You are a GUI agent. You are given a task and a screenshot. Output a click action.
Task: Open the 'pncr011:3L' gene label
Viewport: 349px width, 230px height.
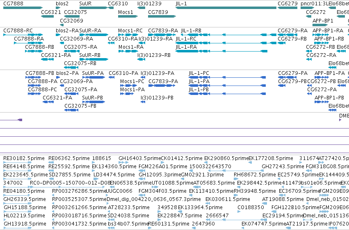coord(315,4)
